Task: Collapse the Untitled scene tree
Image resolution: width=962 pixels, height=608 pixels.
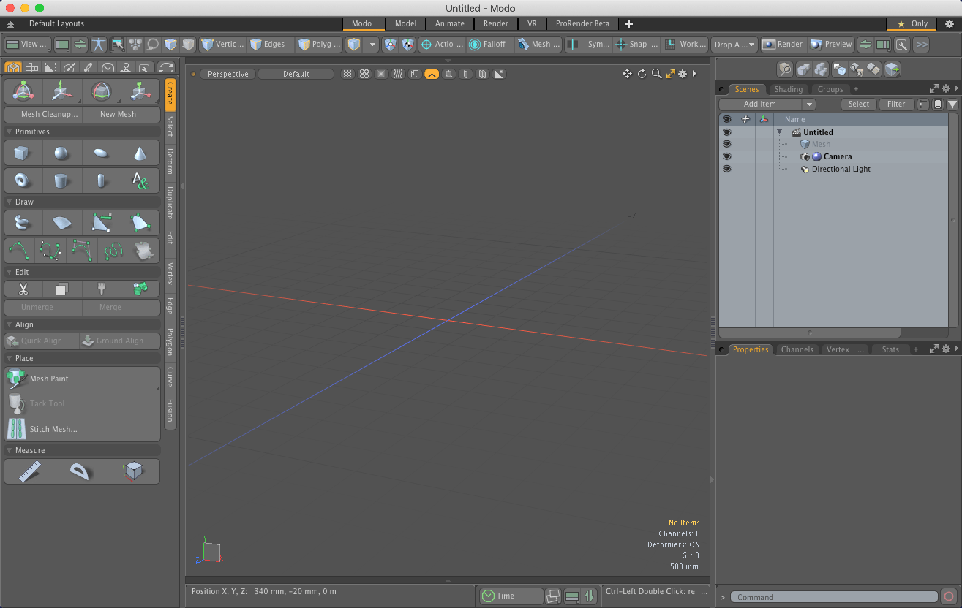Action: [779, 132]
